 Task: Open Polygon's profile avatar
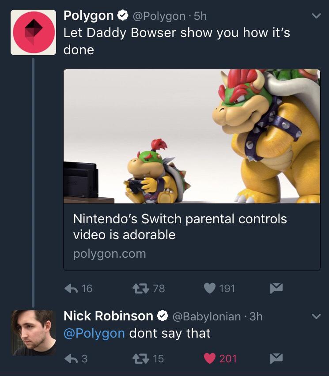click(x=33, y=31)
